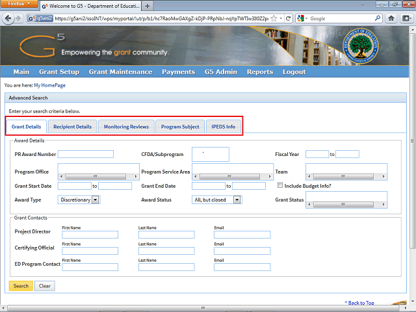Click Project Director Email field
Image resolution: width=416 pixels, height=312 pixels.
[x=242, y=235]
